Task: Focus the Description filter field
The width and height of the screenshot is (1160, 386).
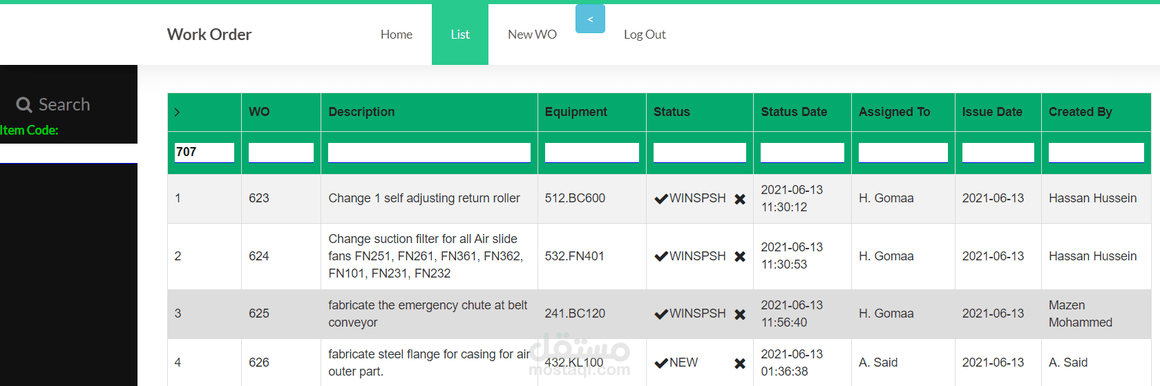Action: (429, 153)
